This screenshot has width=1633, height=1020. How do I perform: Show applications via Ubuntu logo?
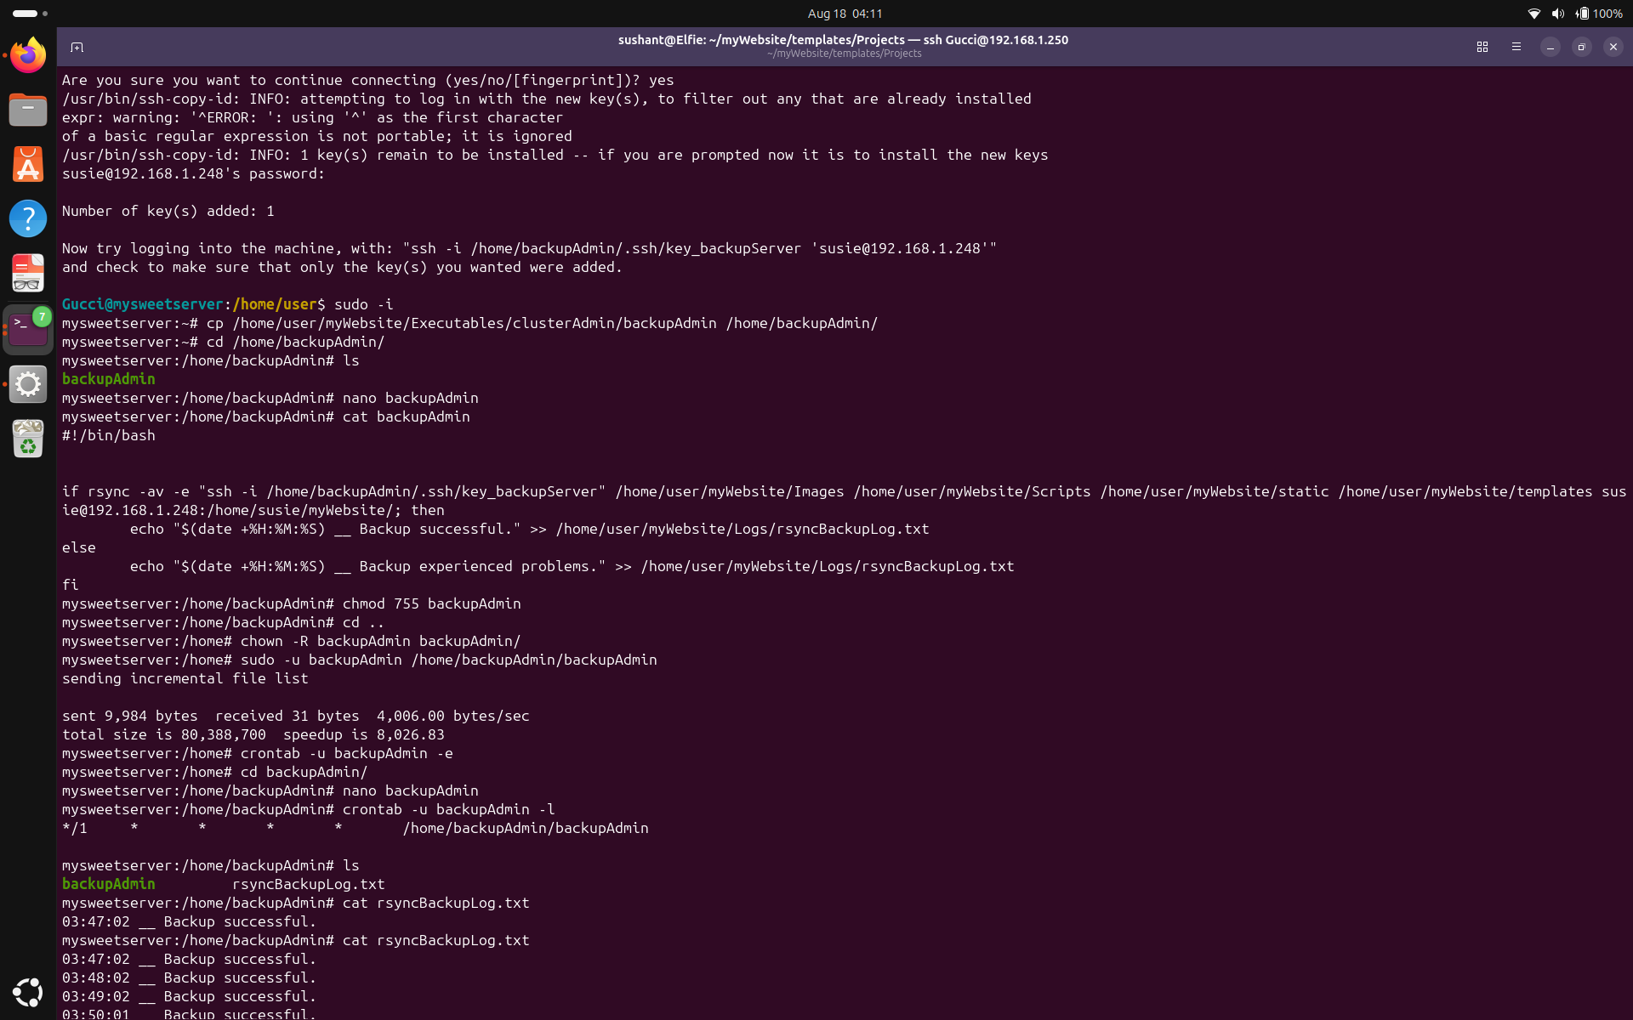(28, 992)
